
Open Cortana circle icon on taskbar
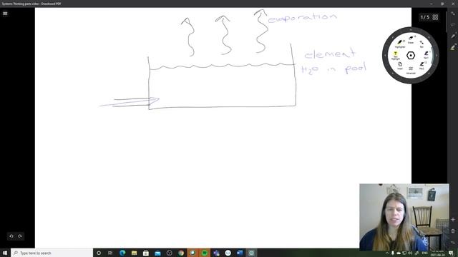(x=99, y=253)
